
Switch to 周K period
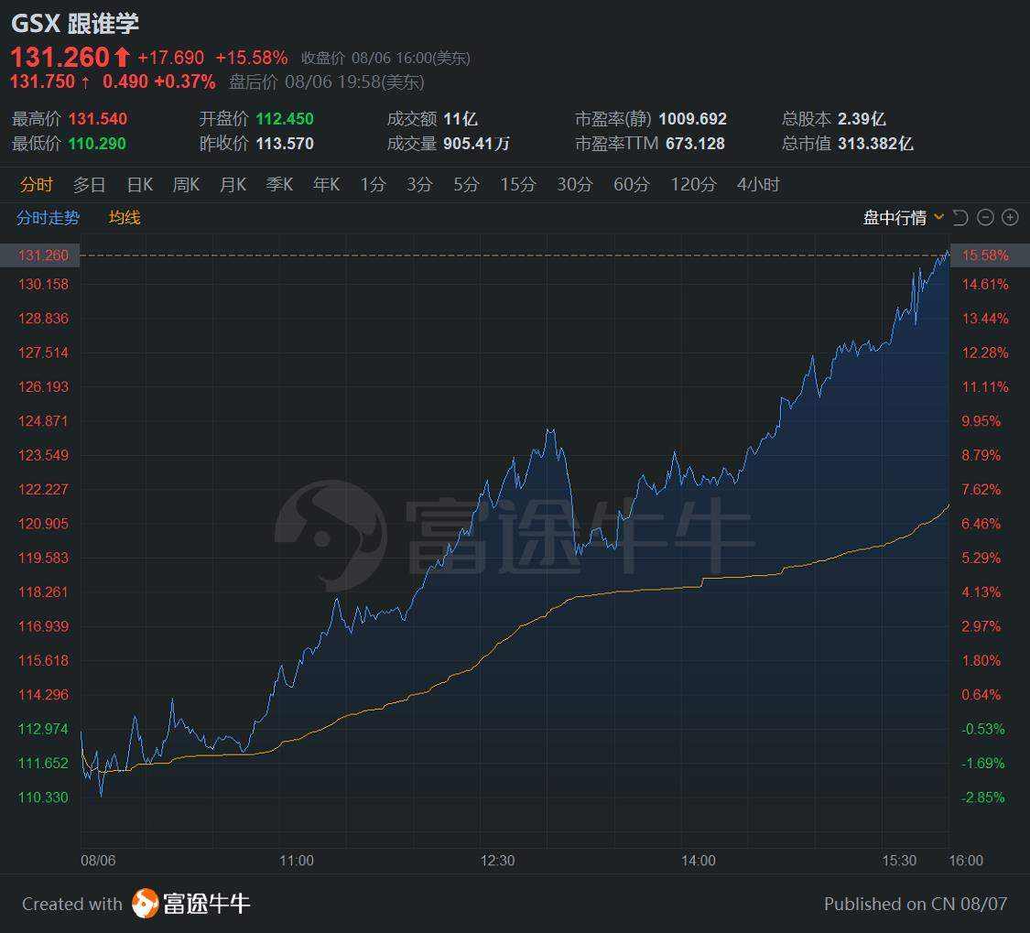186,185
